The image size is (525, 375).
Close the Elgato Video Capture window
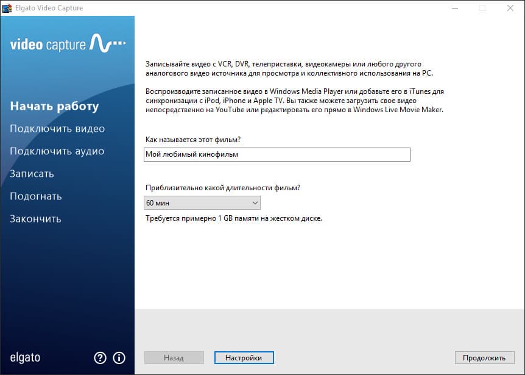(510, 8)
